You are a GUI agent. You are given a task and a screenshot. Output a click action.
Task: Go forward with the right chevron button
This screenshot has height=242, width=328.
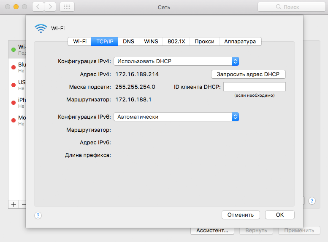(x=50, y=7)
